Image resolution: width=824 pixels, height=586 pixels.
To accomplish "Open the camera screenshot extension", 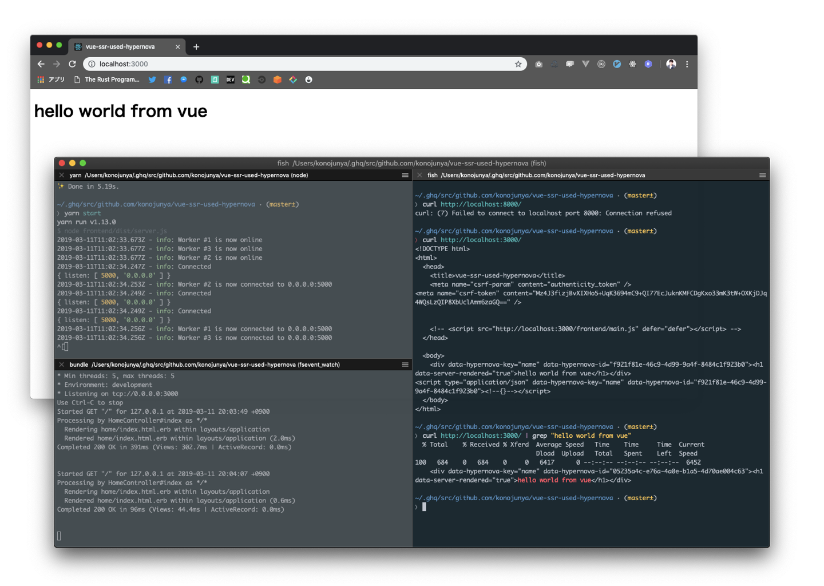I will (538, 64).
